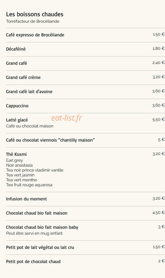Select Infusion du moment entry
165x278 pixels.
pyautogui.click(x=26, y=199)
